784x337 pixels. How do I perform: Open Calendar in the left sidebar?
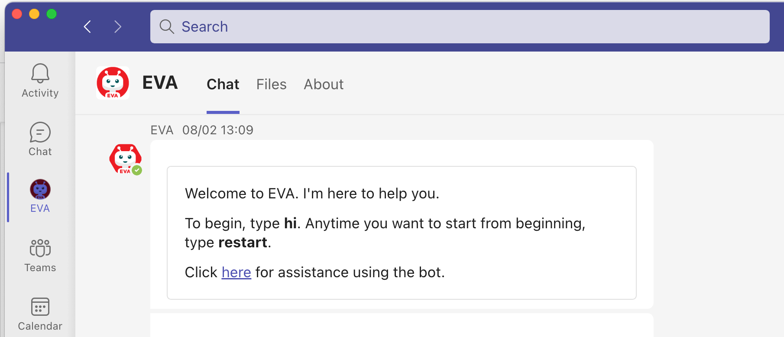tap(40, 314)
